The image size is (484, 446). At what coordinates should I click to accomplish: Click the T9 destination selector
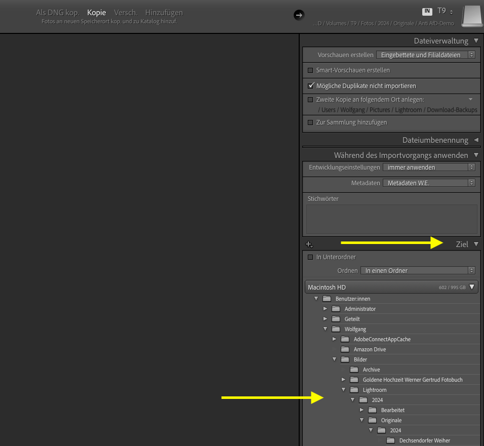(x=445, y=11)
